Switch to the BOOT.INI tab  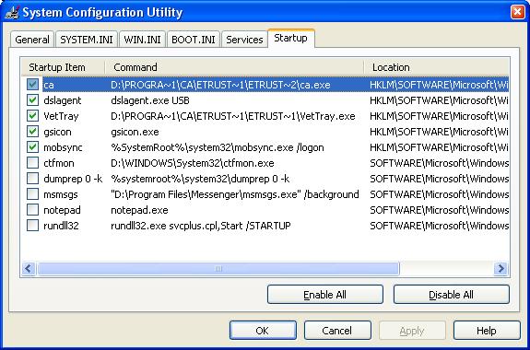click(x=194, y=40)
